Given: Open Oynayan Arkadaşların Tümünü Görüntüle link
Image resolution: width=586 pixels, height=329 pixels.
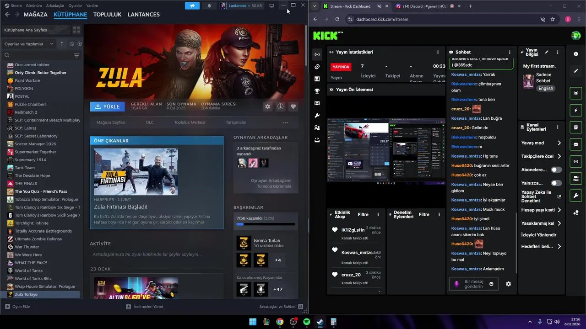Looking at the screenshot, I should tap(271, 183).
